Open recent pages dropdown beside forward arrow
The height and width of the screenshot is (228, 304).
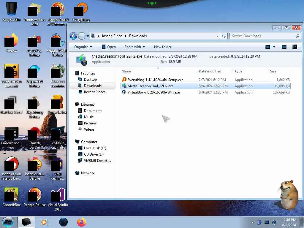88,36
